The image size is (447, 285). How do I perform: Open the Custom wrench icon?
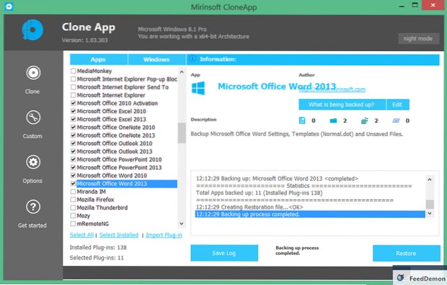point(33,118)
